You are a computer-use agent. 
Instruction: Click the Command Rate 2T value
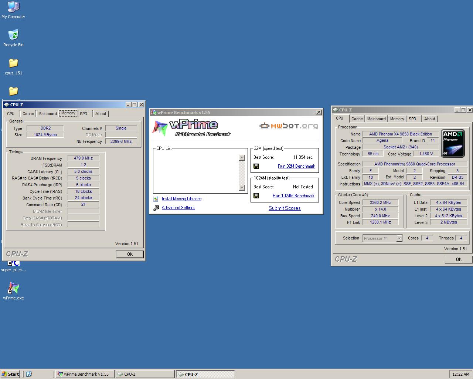(83, 204)
